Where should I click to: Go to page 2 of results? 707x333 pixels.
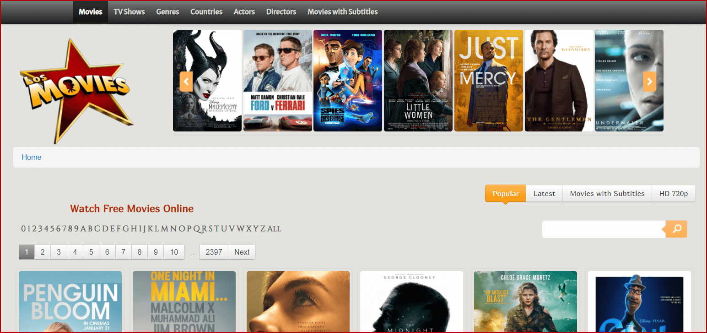point(43,252)
